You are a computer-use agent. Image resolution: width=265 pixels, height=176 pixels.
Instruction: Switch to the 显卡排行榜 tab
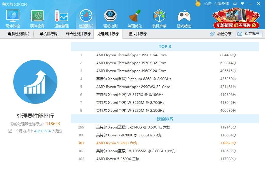[x=138, y=34]
